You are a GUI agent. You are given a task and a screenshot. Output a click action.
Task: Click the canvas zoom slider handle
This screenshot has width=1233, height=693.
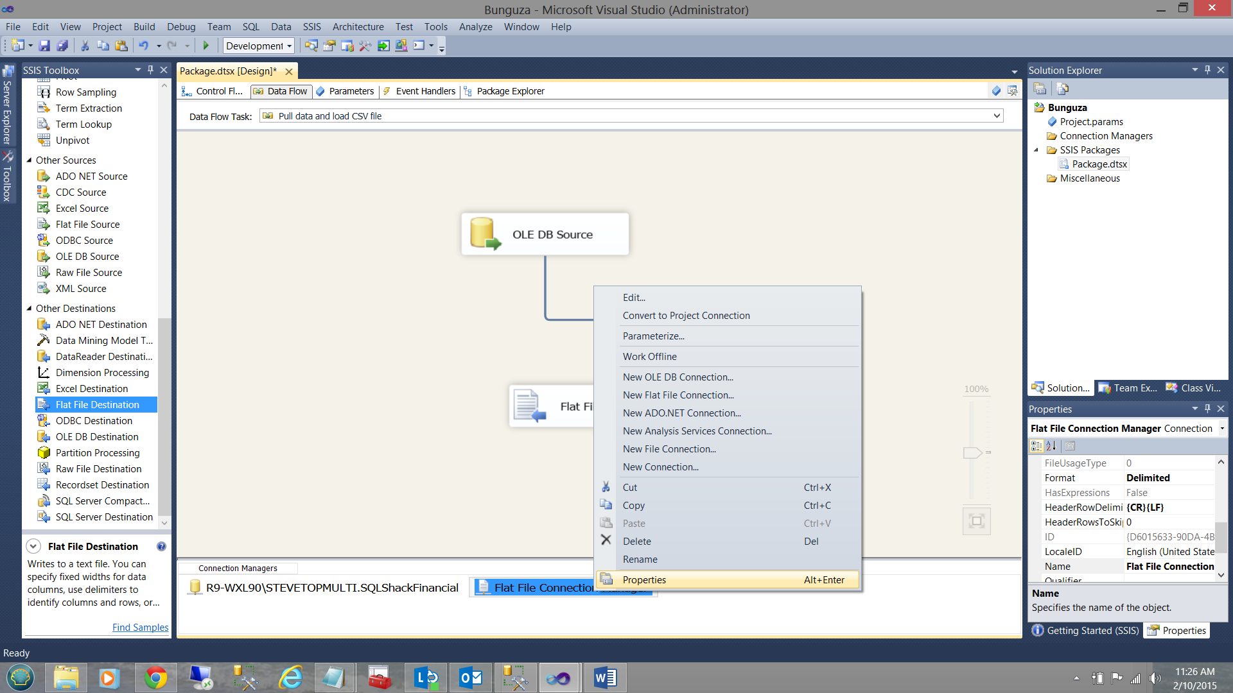click(x=972, y=453)
